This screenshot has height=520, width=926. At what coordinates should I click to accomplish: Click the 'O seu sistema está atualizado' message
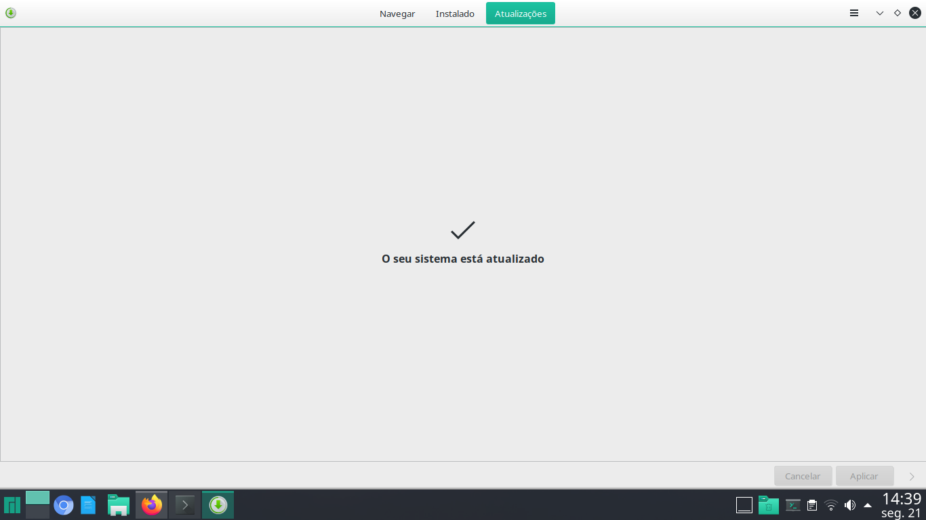(463, 259)
